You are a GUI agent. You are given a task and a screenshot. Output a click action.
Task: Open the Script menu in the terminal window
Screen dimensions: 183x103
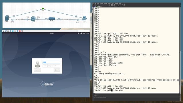tap(109, 3)
